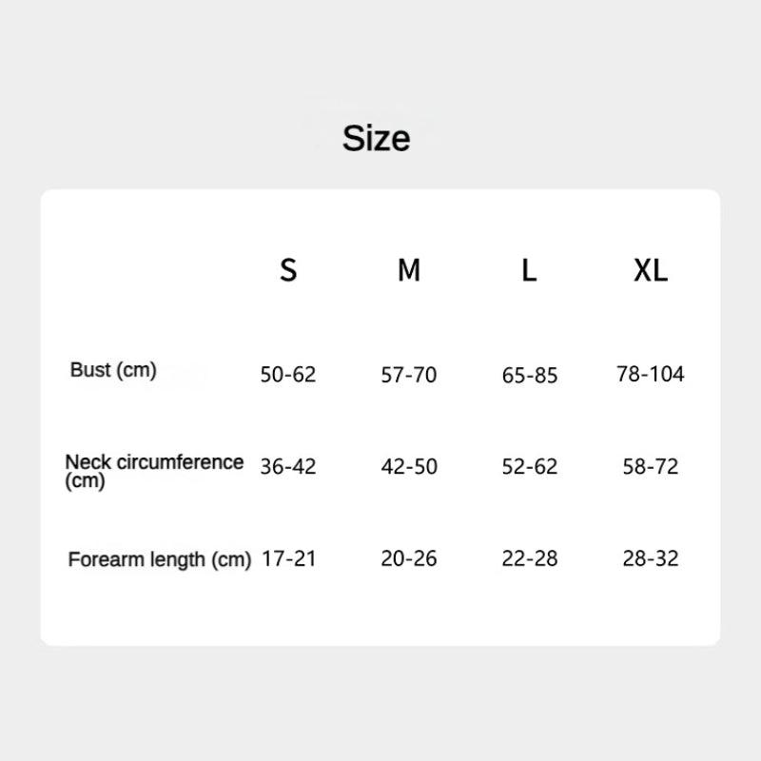Click forearm value 17-21 for S
This screenshot has height=761, width=761.
point(288,558)
